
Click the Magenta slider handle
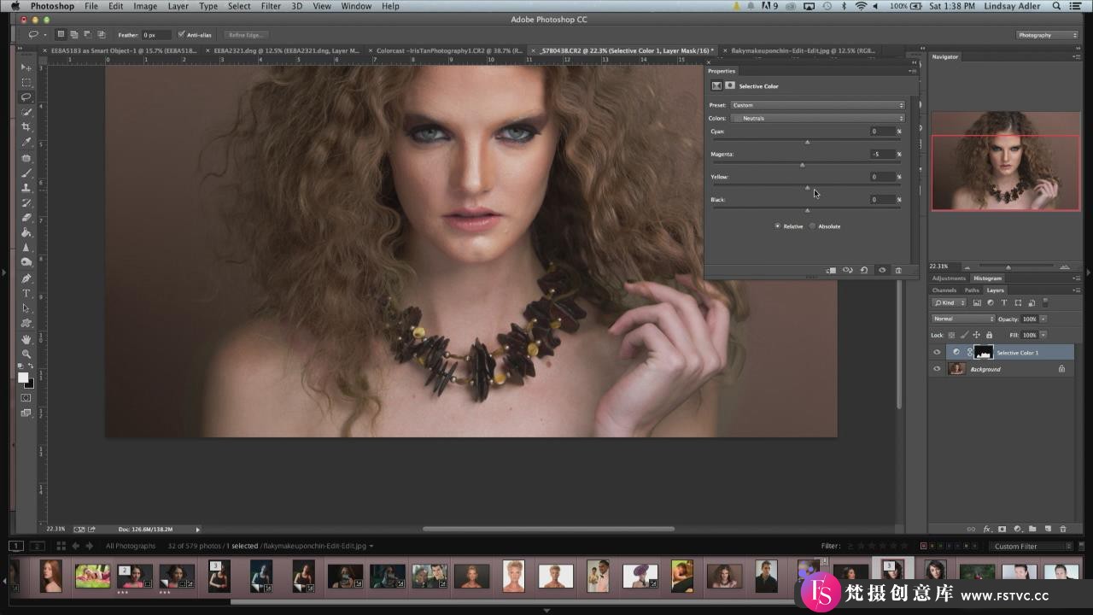click(x=802, y=165)
